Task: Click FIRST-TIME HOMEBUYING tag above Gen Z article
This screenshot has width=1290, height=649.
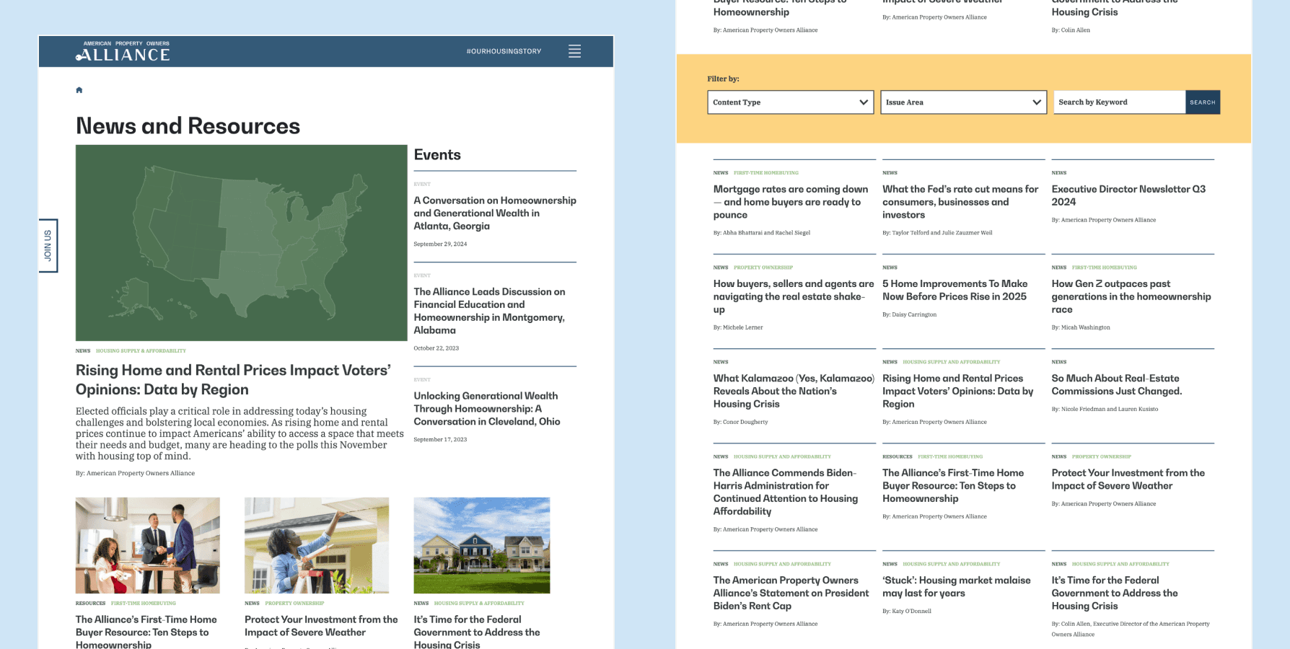Action: pyautogui.click(x=1105, y=268)
